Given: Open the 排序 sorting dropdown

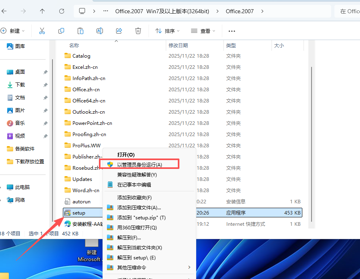Looking at the screenshot, I should click(167, 31).
